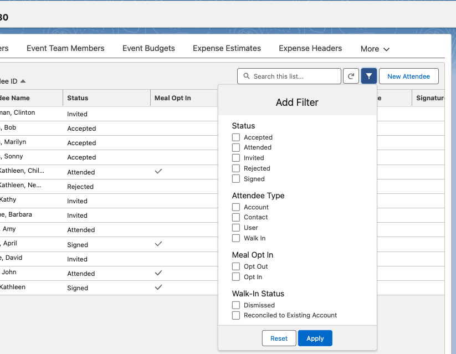Viewport: 456px width, 354px height.
Task: Click the search magnifier icon
Action: [246, 76]
